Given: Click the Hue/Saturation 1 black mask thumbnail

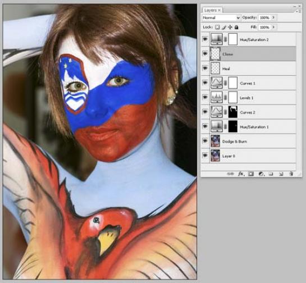Looking at the screenshot, I should [x=233, y=126].
